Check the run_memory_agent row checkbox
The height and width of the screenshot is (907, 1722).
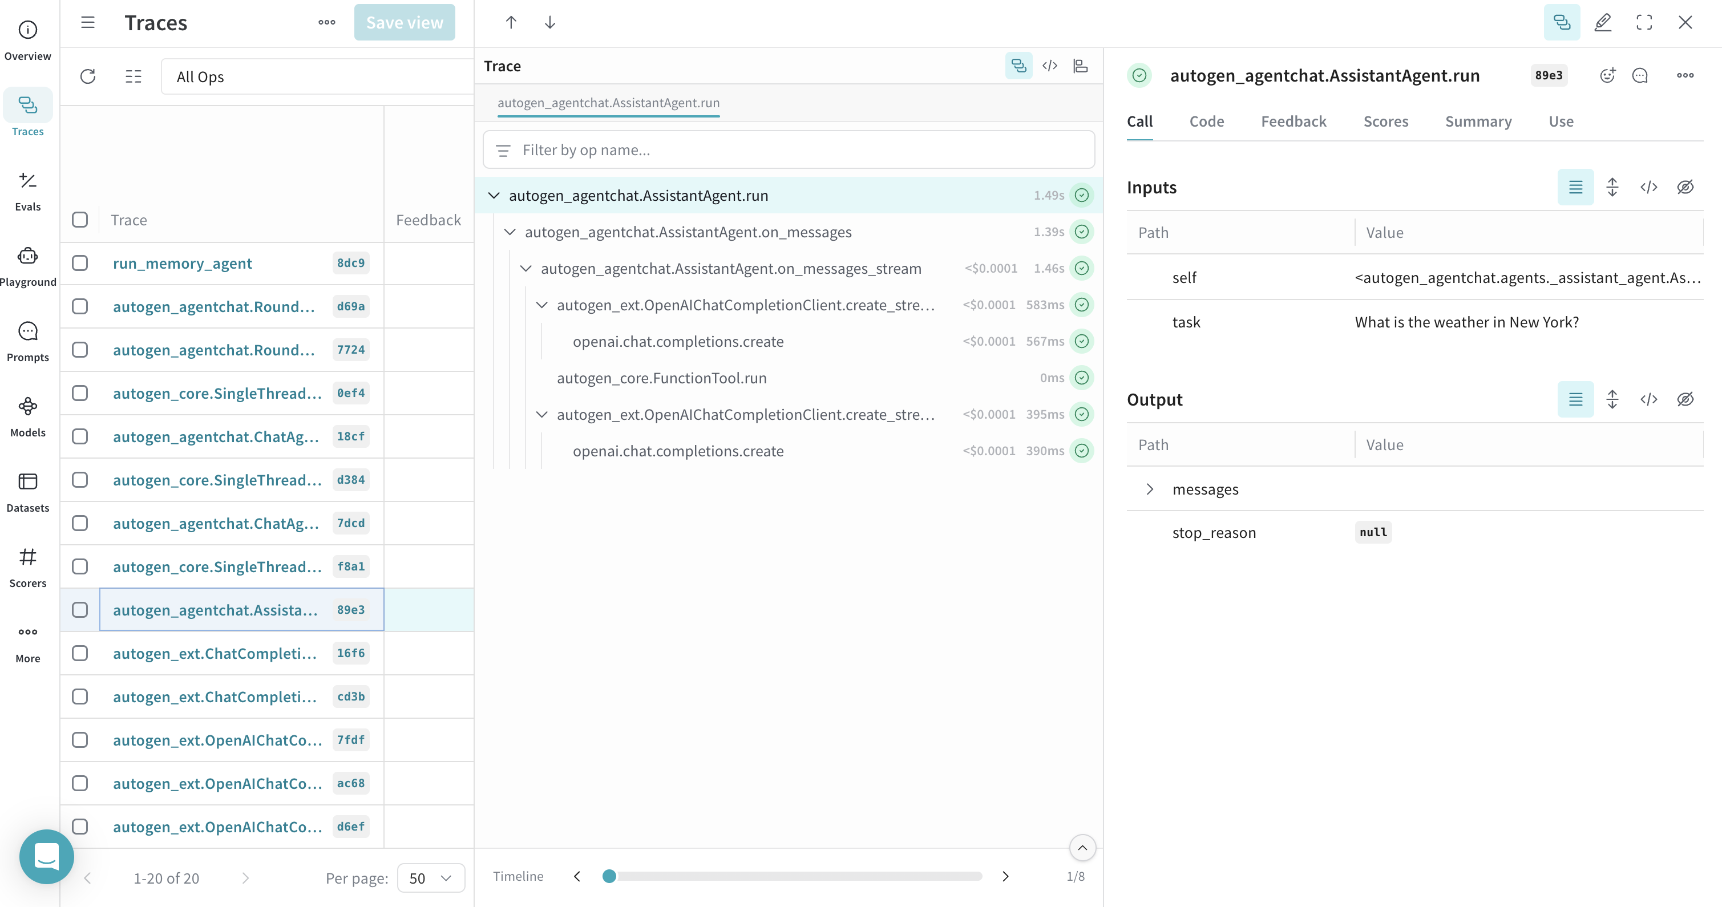79,262
